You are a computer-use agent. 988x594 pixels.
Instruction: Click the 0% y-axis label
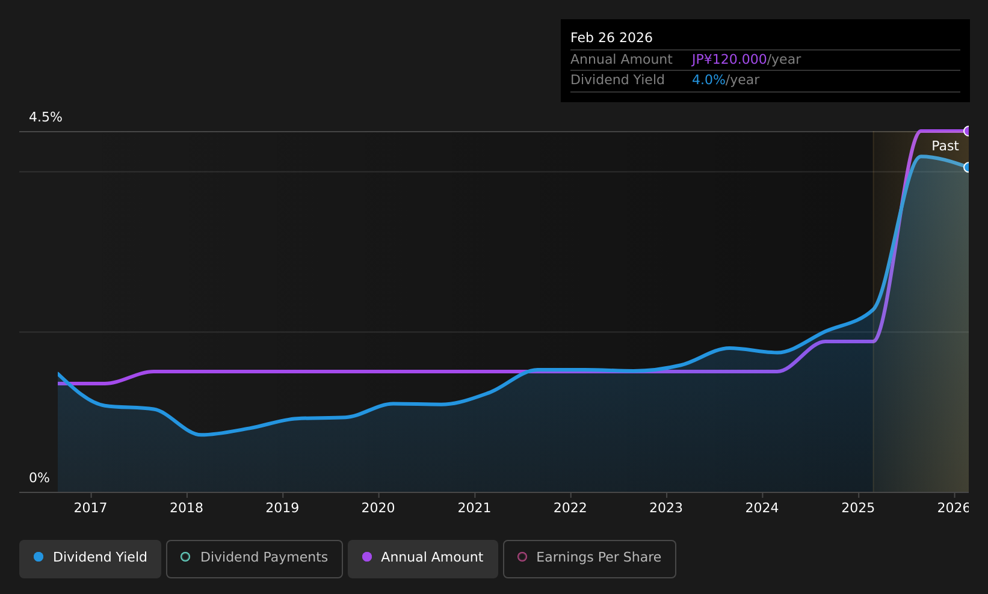click(39, 478)
